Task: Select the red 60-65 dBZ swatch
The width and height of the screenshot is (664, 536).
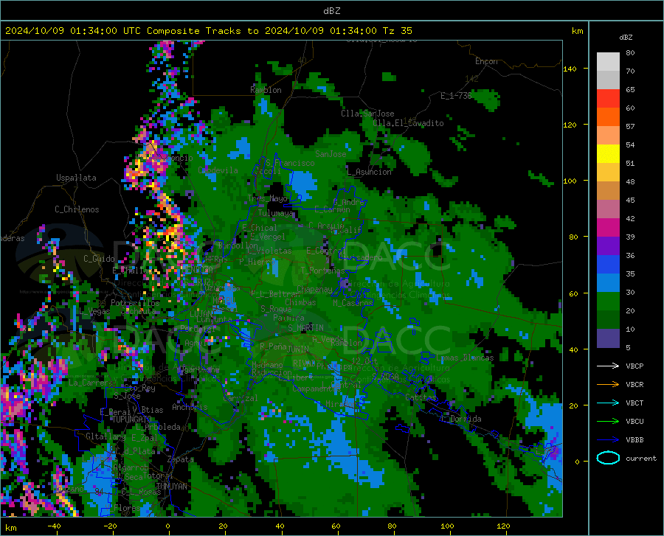Action: (608, 99)
